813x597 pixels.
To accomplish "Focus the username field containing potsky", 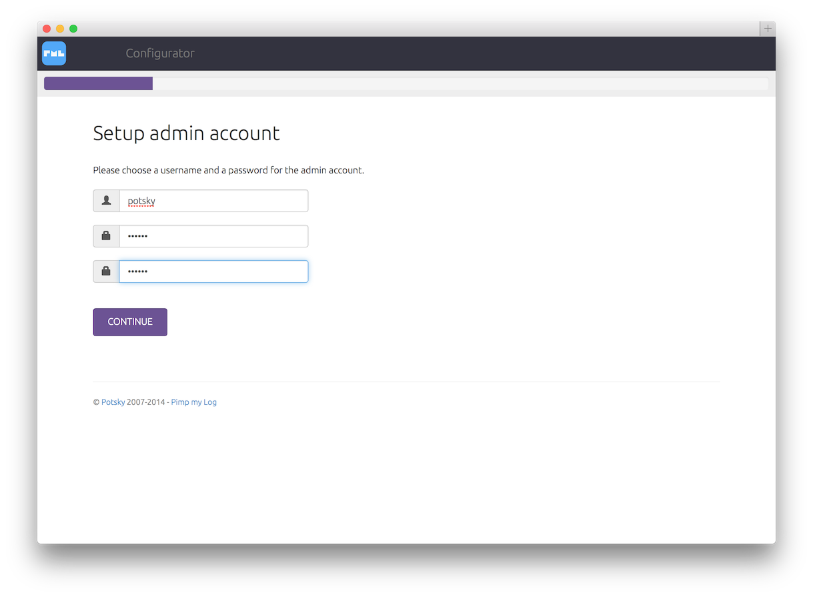I will pos(213,201).
